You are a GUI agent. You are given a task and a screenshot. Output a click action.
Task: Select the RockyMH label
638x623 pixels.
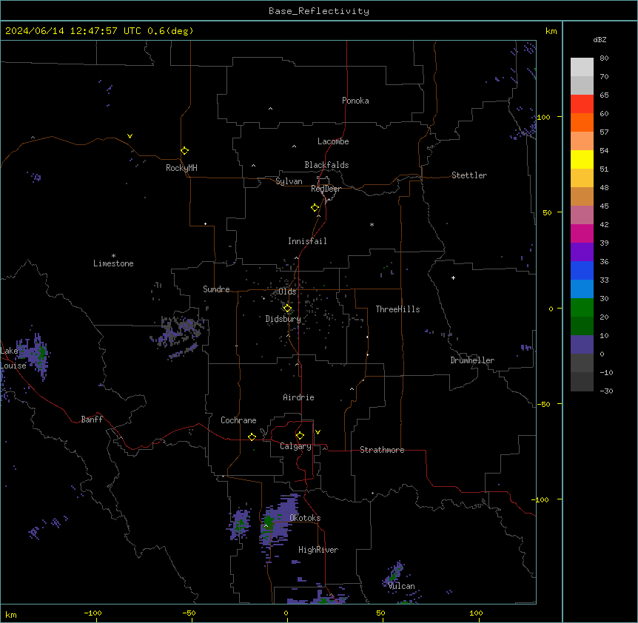pyautogui.click(x=181, y=168)
